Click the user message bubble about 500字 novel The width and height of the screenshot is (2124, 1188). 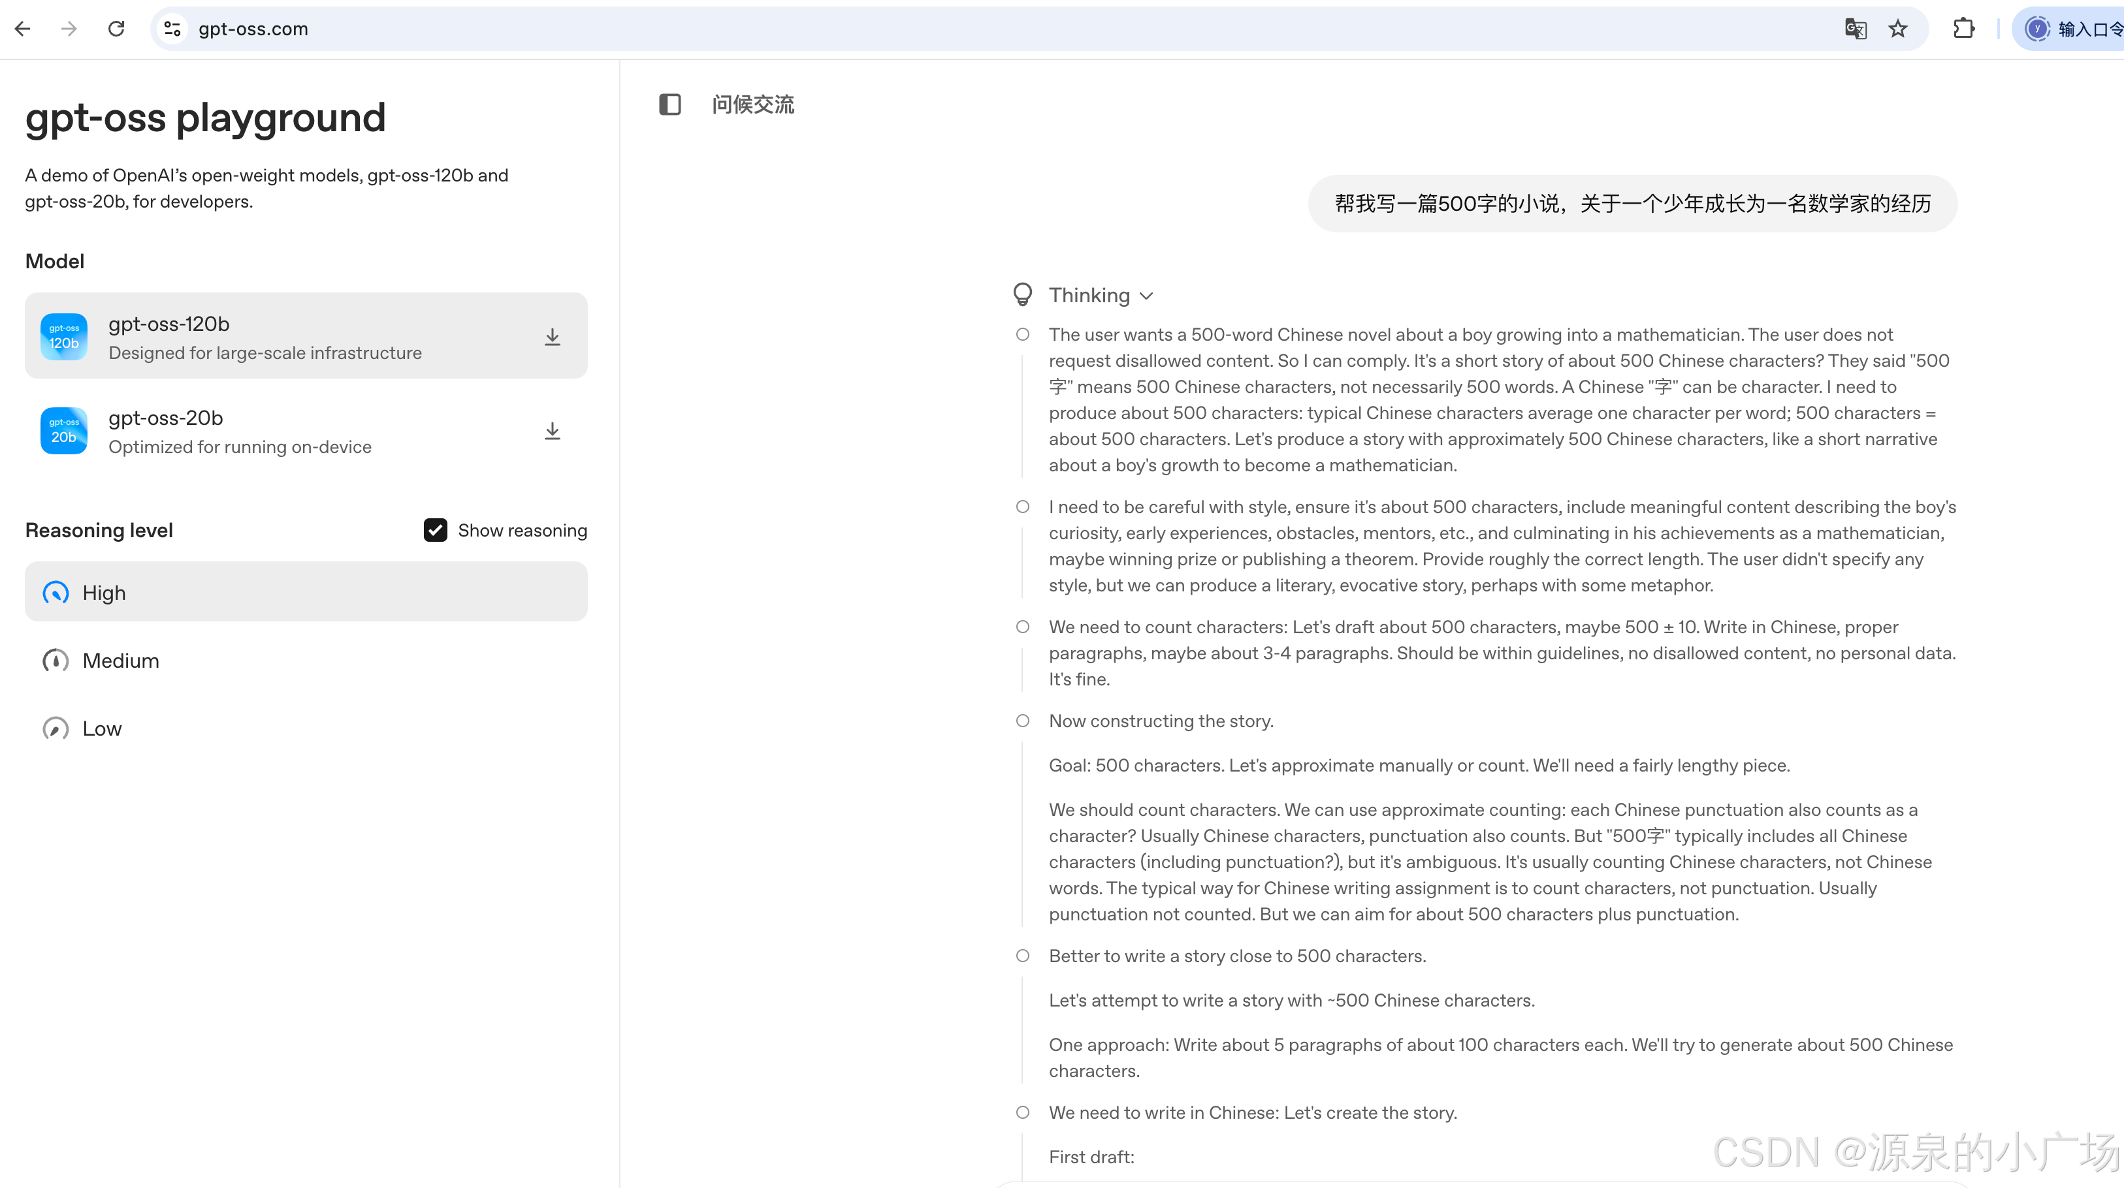pos(1633,204)
